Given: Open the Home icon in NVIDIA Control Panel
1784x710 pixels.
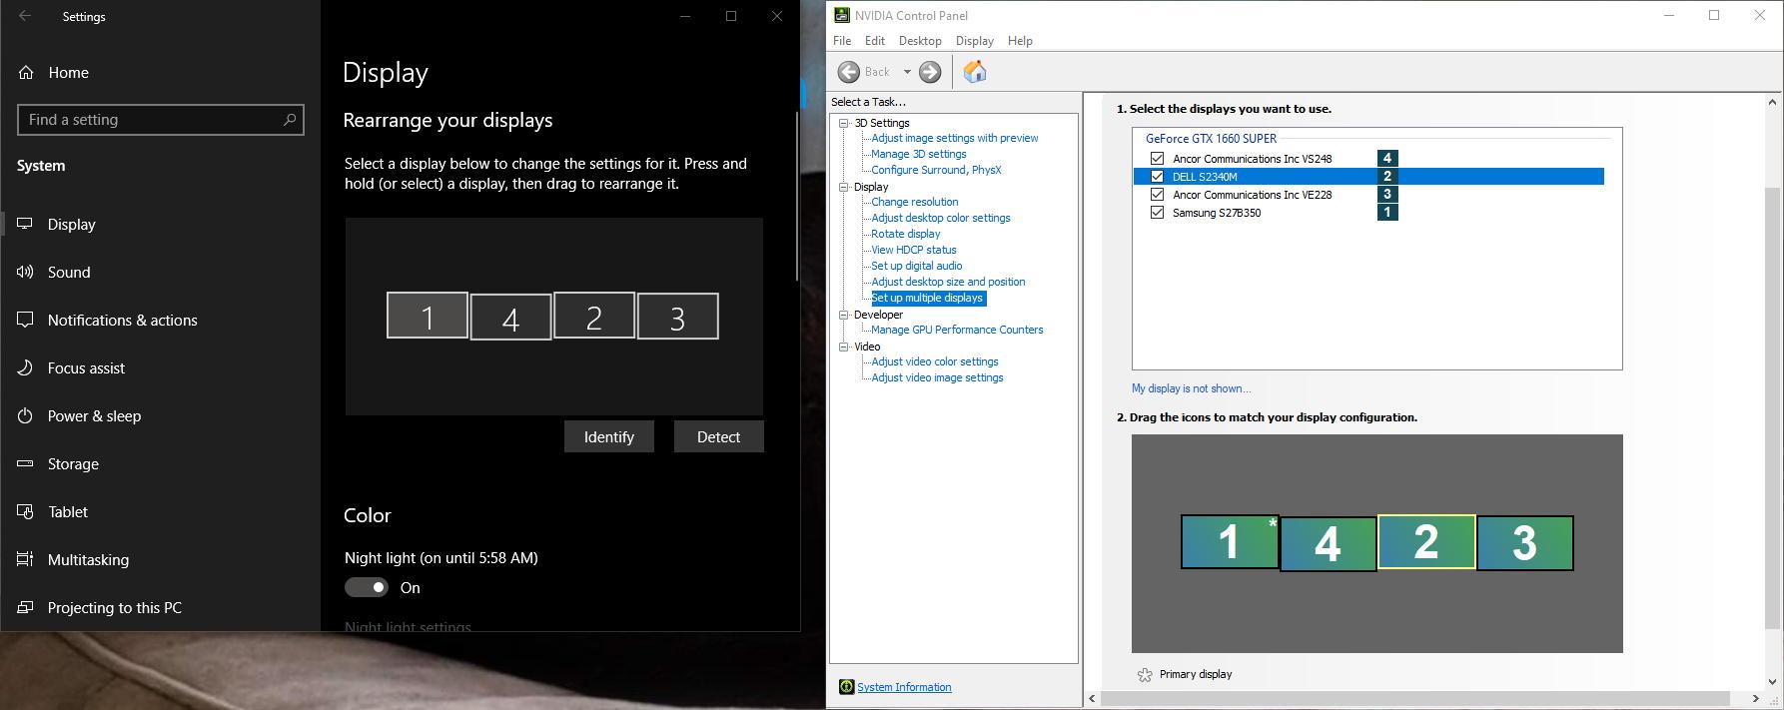Looking at the screenshot, I should (x=975, y=72).
